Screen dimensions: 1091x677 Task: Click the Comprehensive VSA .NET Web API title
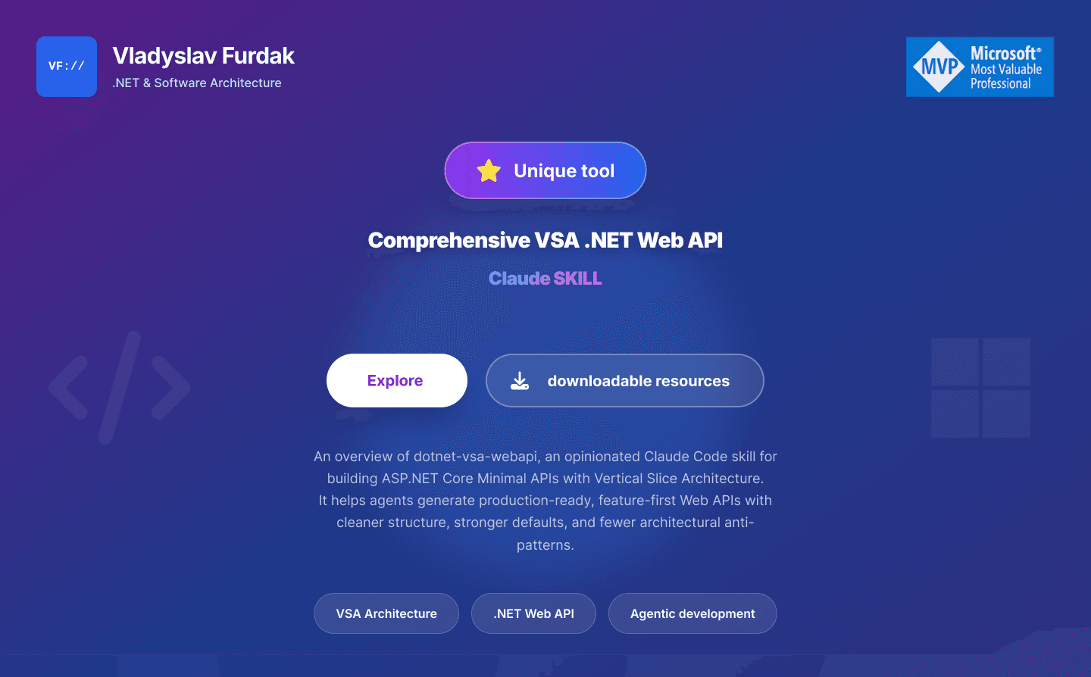(x=545, y=240)
